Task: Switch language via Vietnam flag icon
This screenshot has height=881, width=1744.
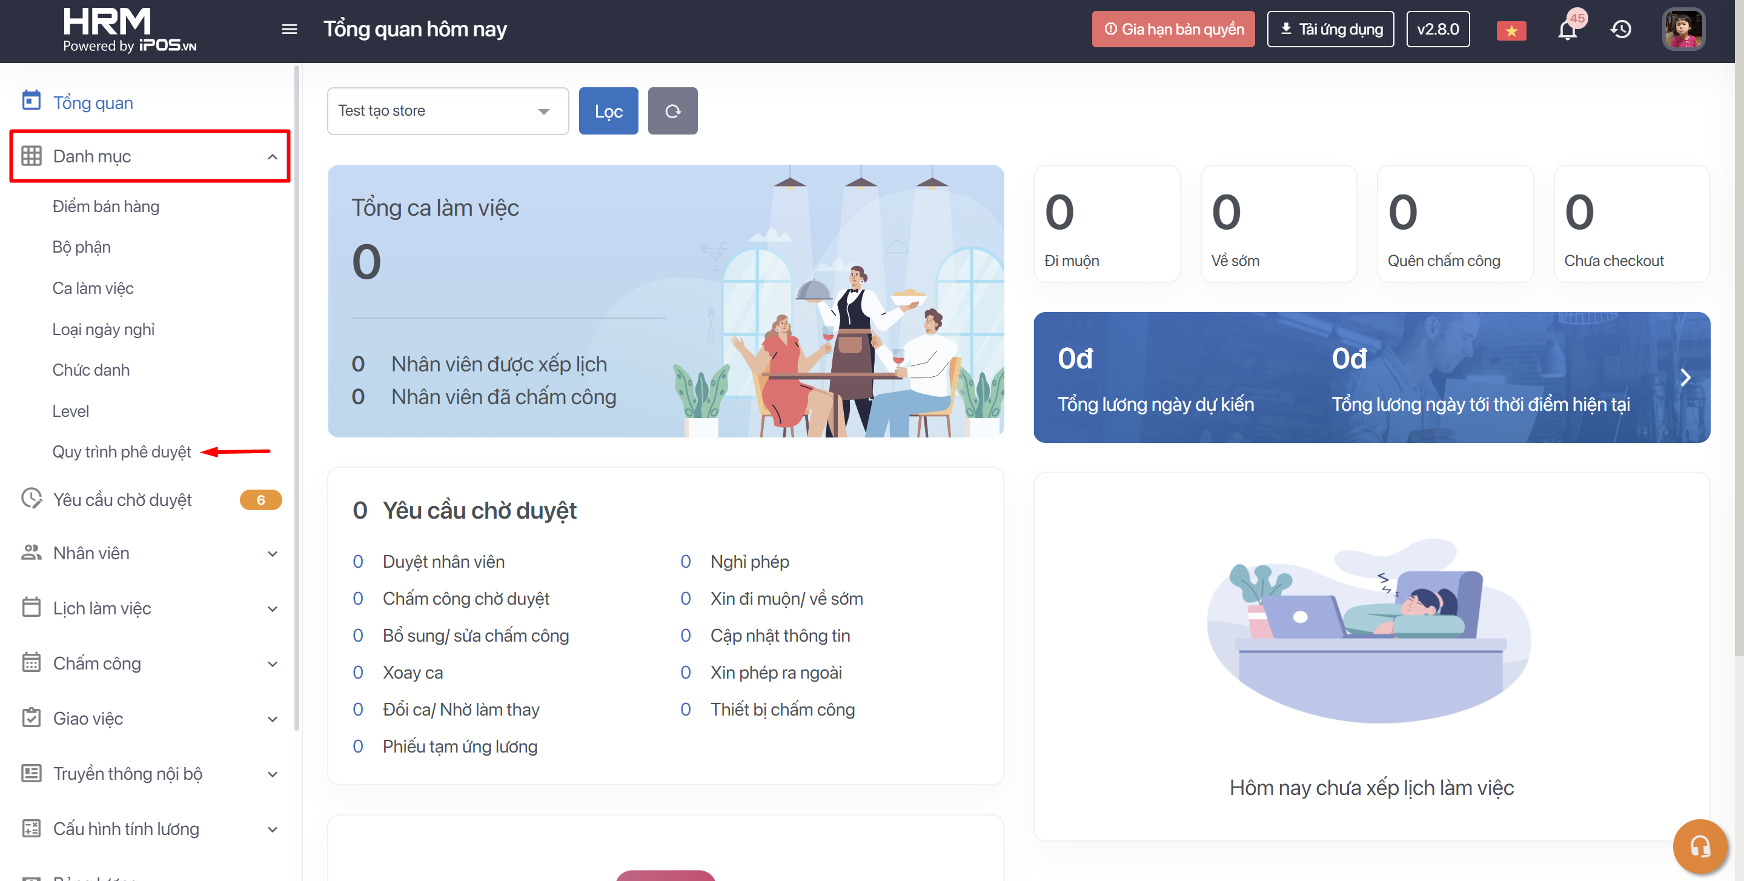Action: (x=1511, y=30)
